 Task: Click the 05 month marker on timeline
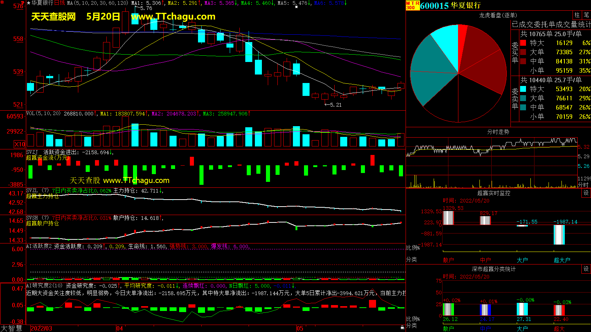[x=300, y=328]
